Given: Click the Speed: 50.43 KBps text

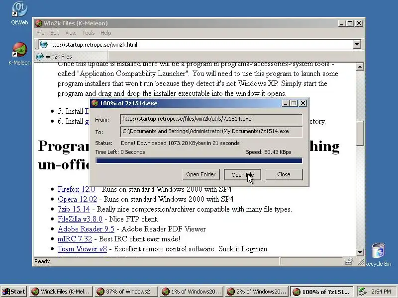Looking at the screenshot, I should tap(268, 152).
